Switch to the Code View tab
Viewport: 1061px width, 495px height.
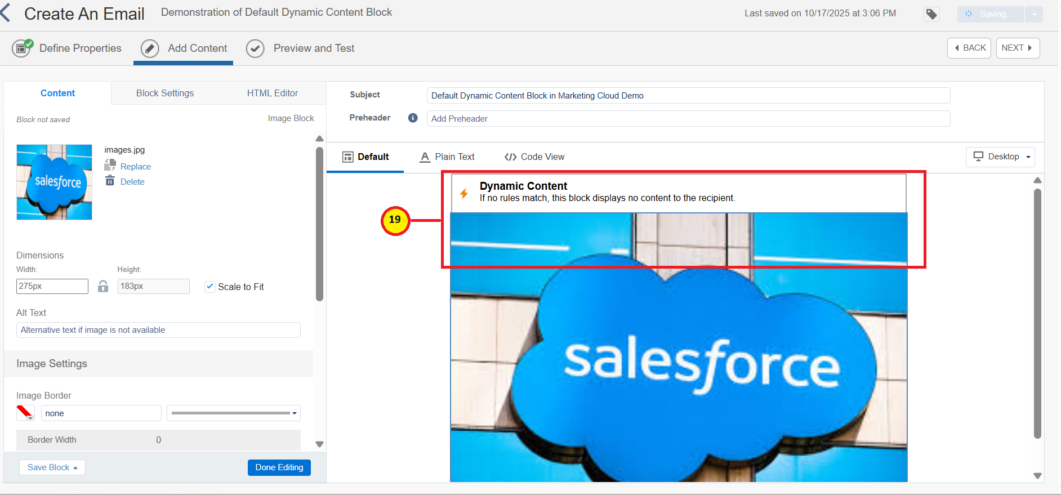pos(534,157)
